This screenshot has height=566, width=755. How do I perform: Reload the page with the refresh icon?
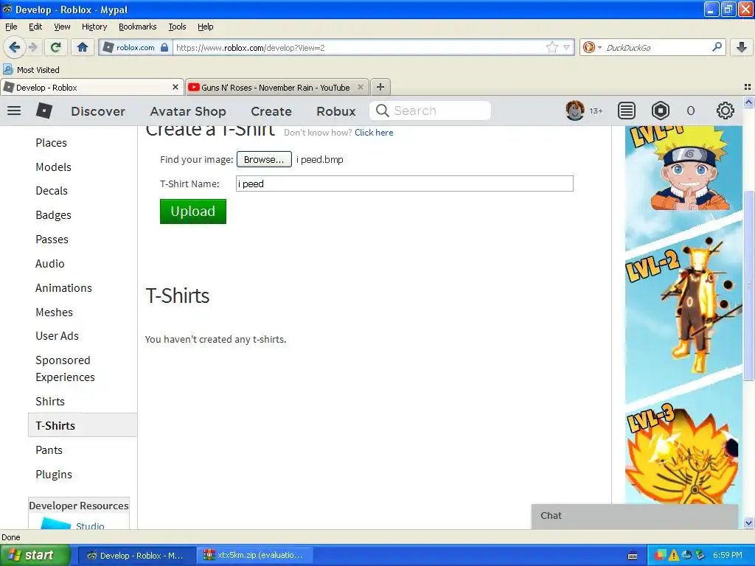tap(56, 47)
